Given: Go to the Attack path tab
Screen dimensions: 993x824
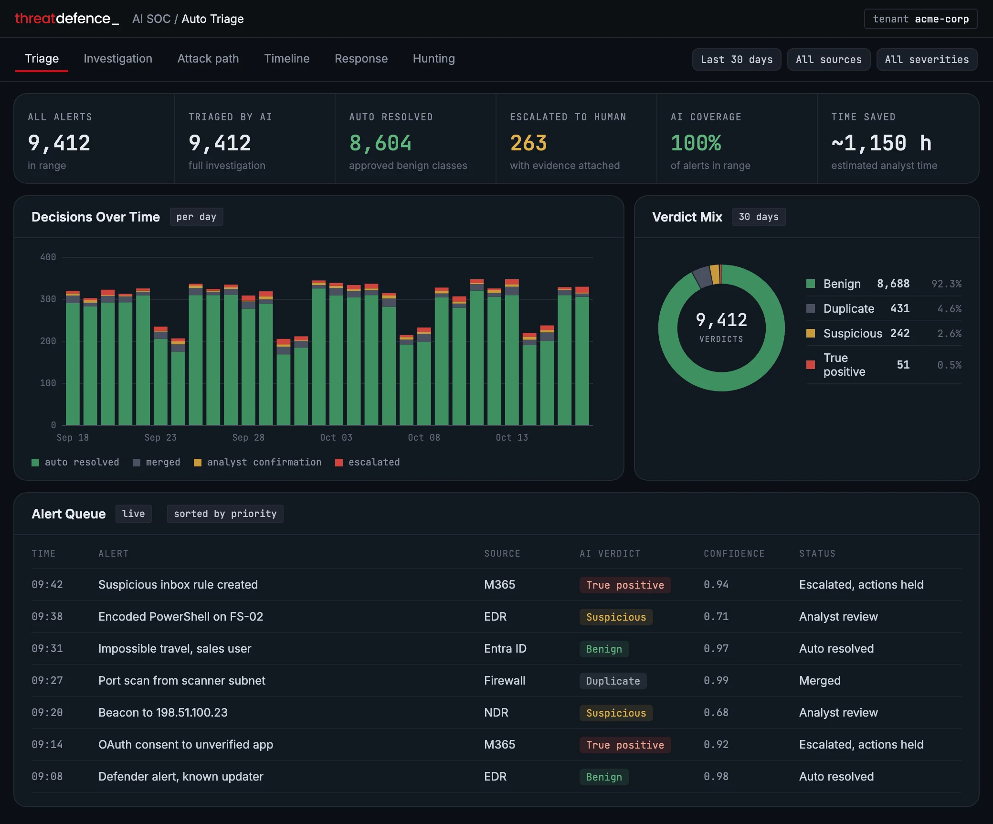Looking at the screenshot, I should click(208, 59).
